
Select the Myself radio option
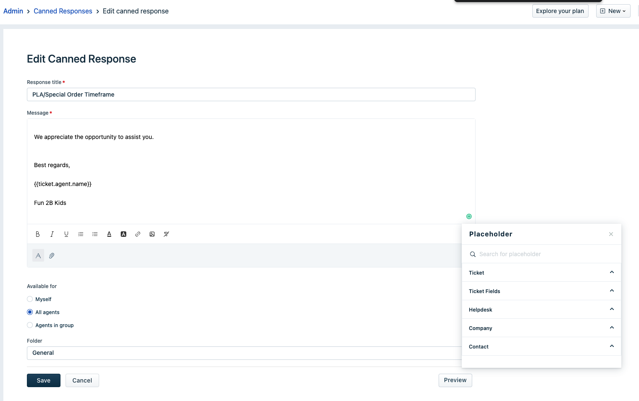click(30, 299)
